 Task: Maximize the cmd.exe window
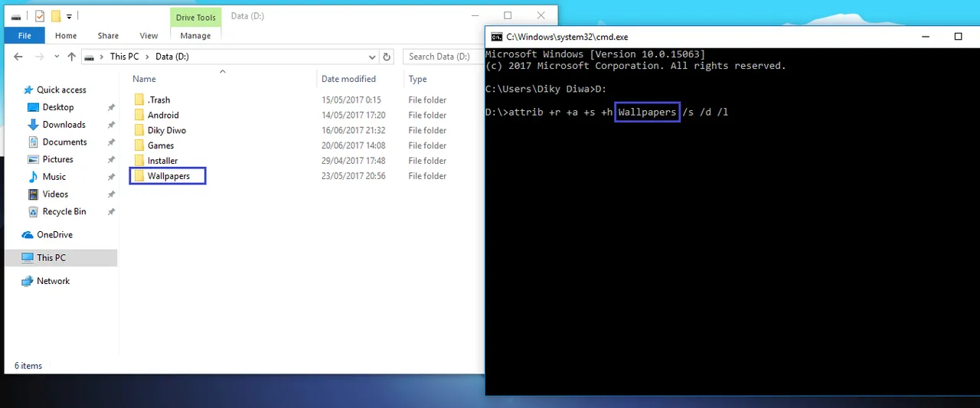pos(958,37)
